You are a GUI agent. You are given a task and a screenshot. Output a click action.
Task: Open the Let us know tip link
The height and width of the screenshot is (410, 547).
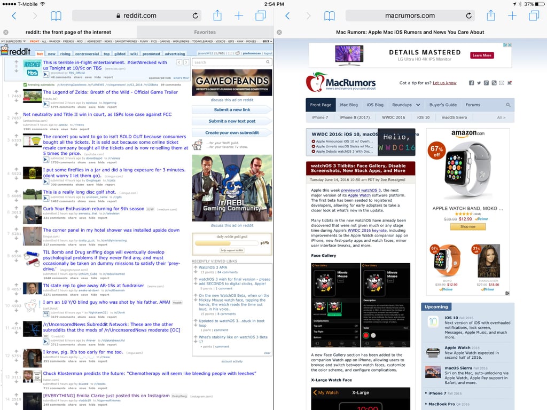(444, 83)
